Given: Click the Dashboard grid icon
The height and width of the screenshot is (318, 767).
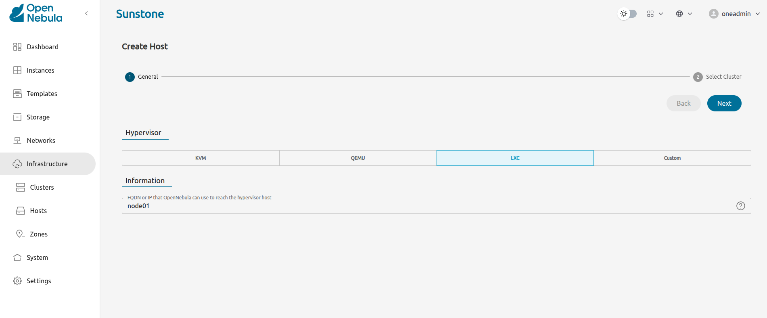Looking at the screenshot, I should (17, 47).
